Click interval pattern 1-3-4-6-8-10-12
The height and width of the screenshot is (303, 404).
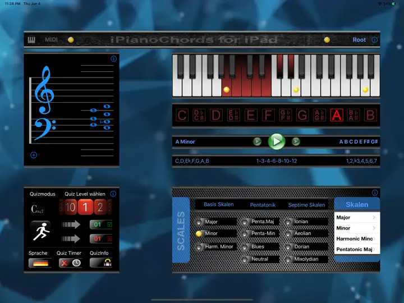[x=277, y=161]
